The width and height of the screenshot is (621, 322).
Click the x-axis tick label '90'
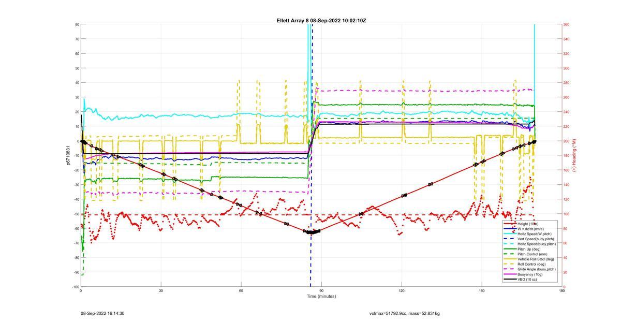click(x=321, y=291)
